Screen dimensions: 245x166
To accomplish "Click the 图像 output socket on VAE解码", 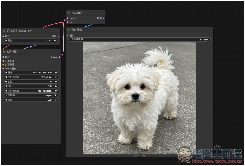I will point(104,18).
